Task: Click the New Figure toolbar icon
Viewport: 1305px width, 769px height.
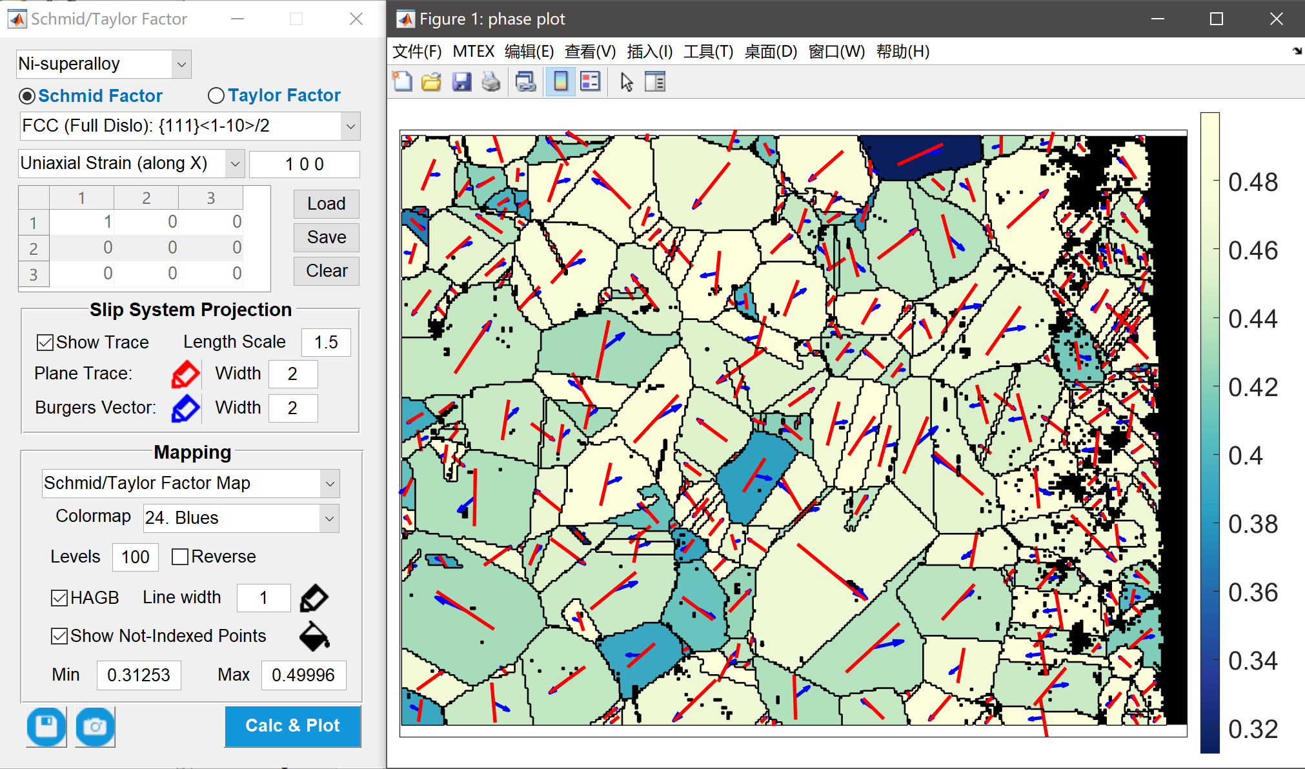Action: coord(403,82)
